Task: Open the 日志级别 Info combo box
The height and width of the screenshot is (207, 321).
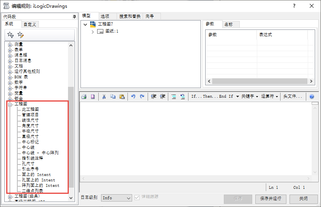Action: [116, 198]
